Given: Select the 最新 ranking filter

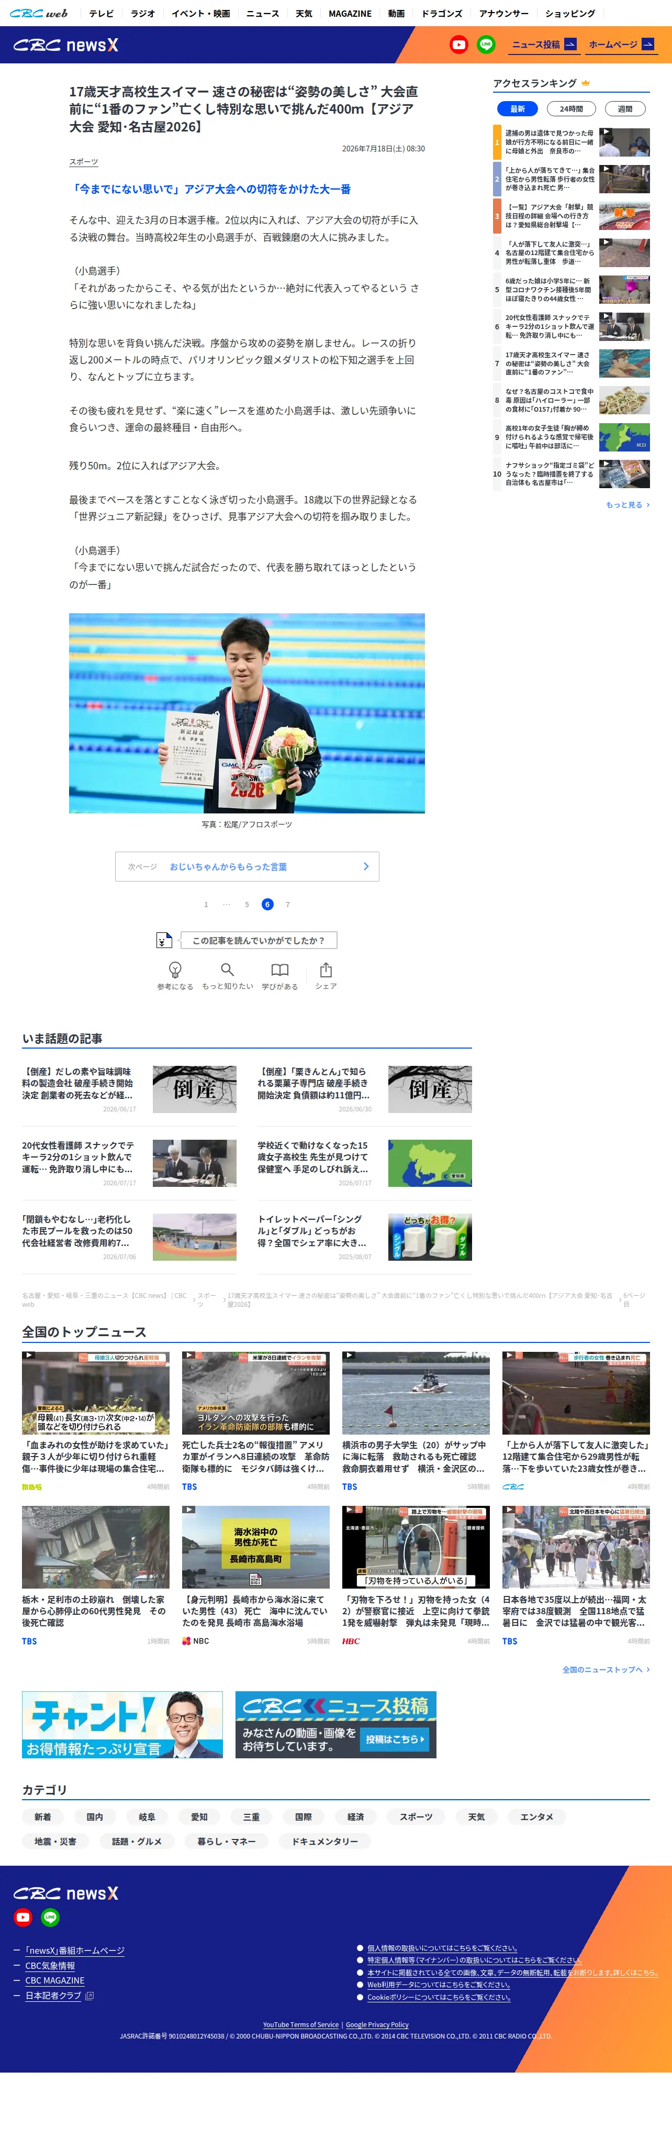Looking at the screenshot, I should [517, 108].
